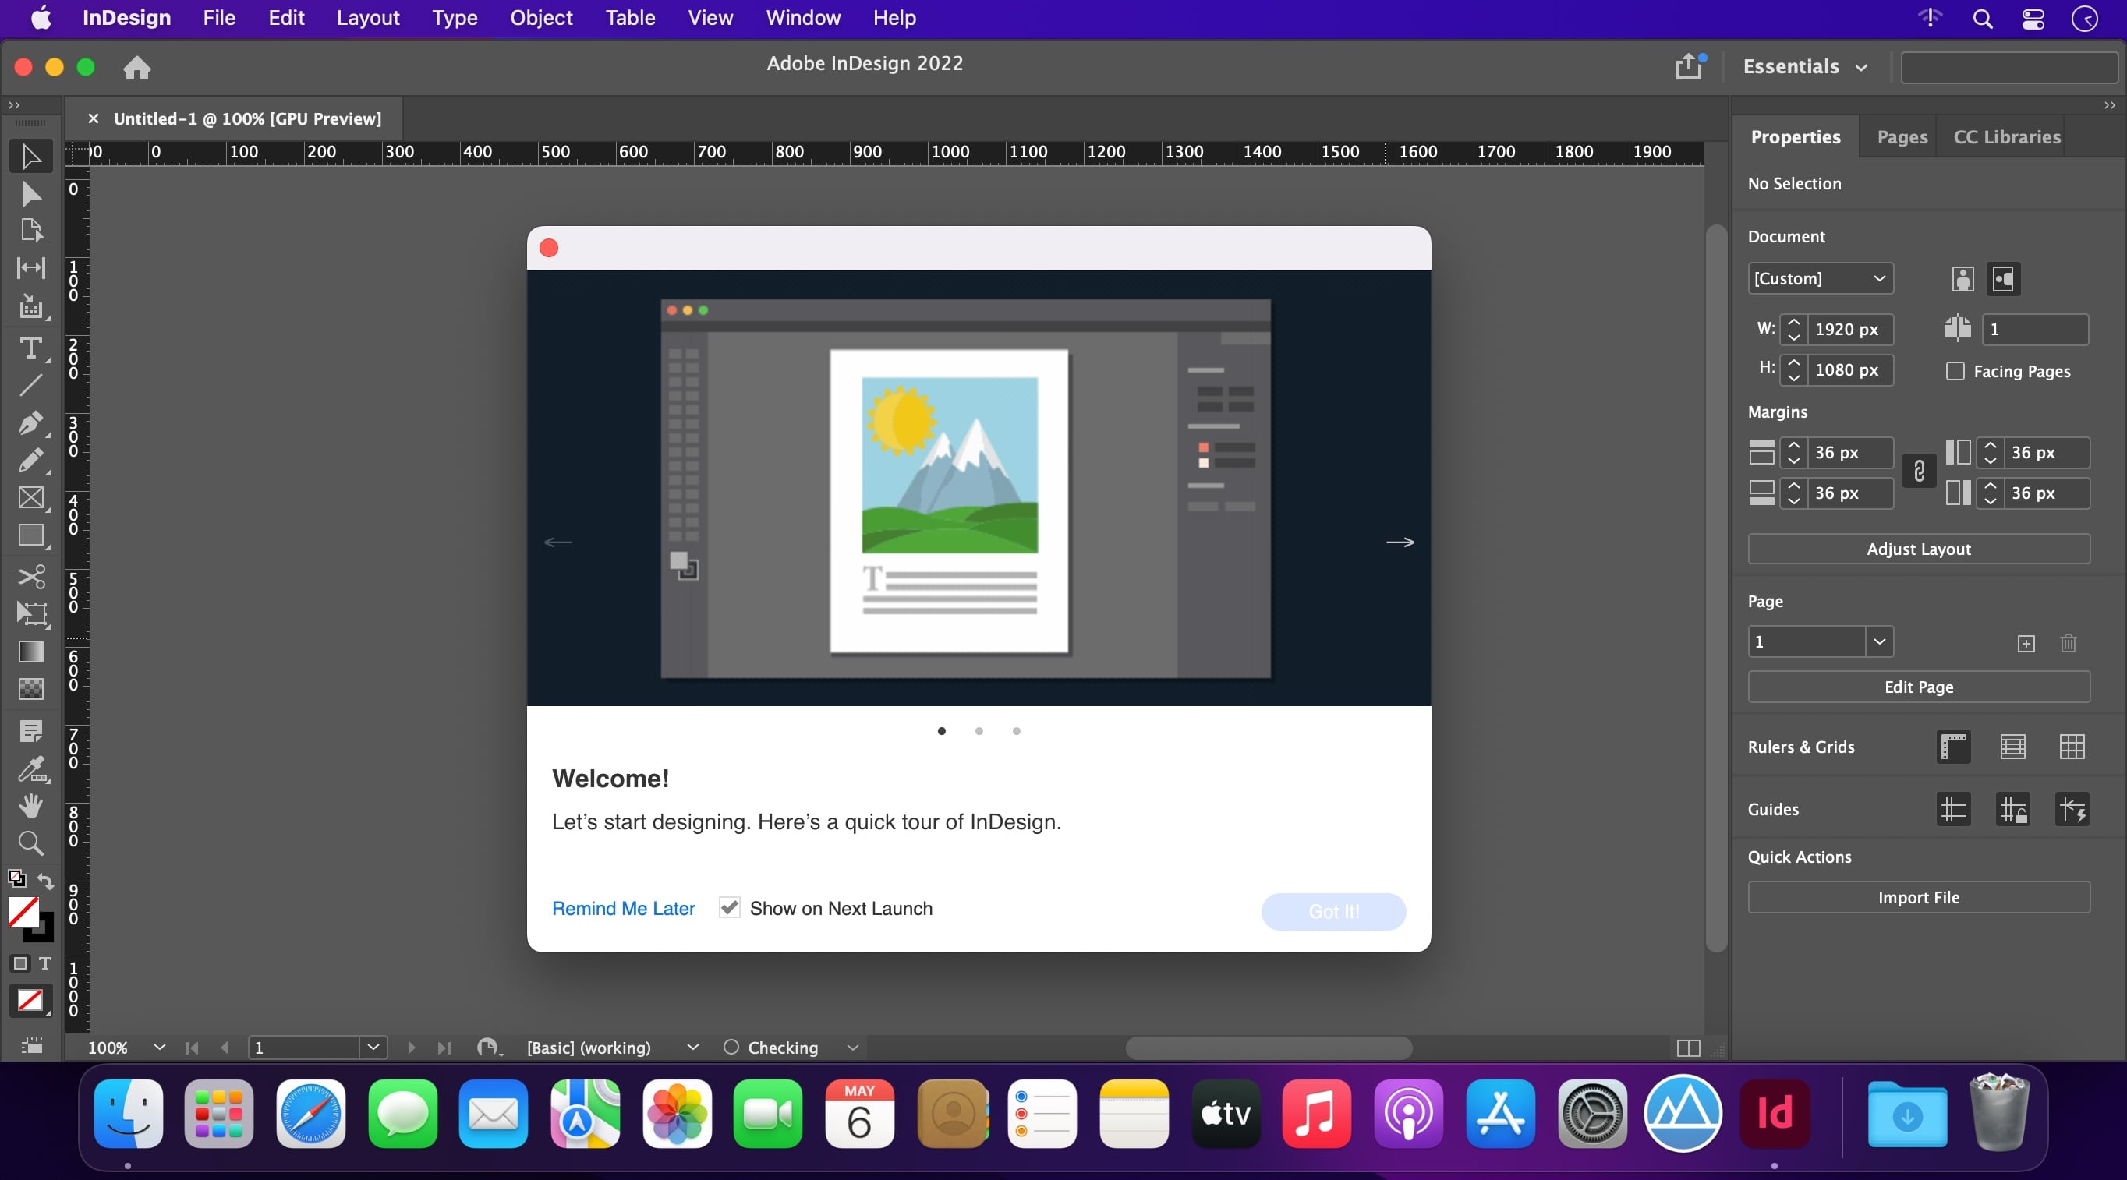Image resolution: width=2127 pixels, height=1180 pixels.
Task: Toggle margin link constraint icon
Action: pyautogui.click(x=1919, y=472)
